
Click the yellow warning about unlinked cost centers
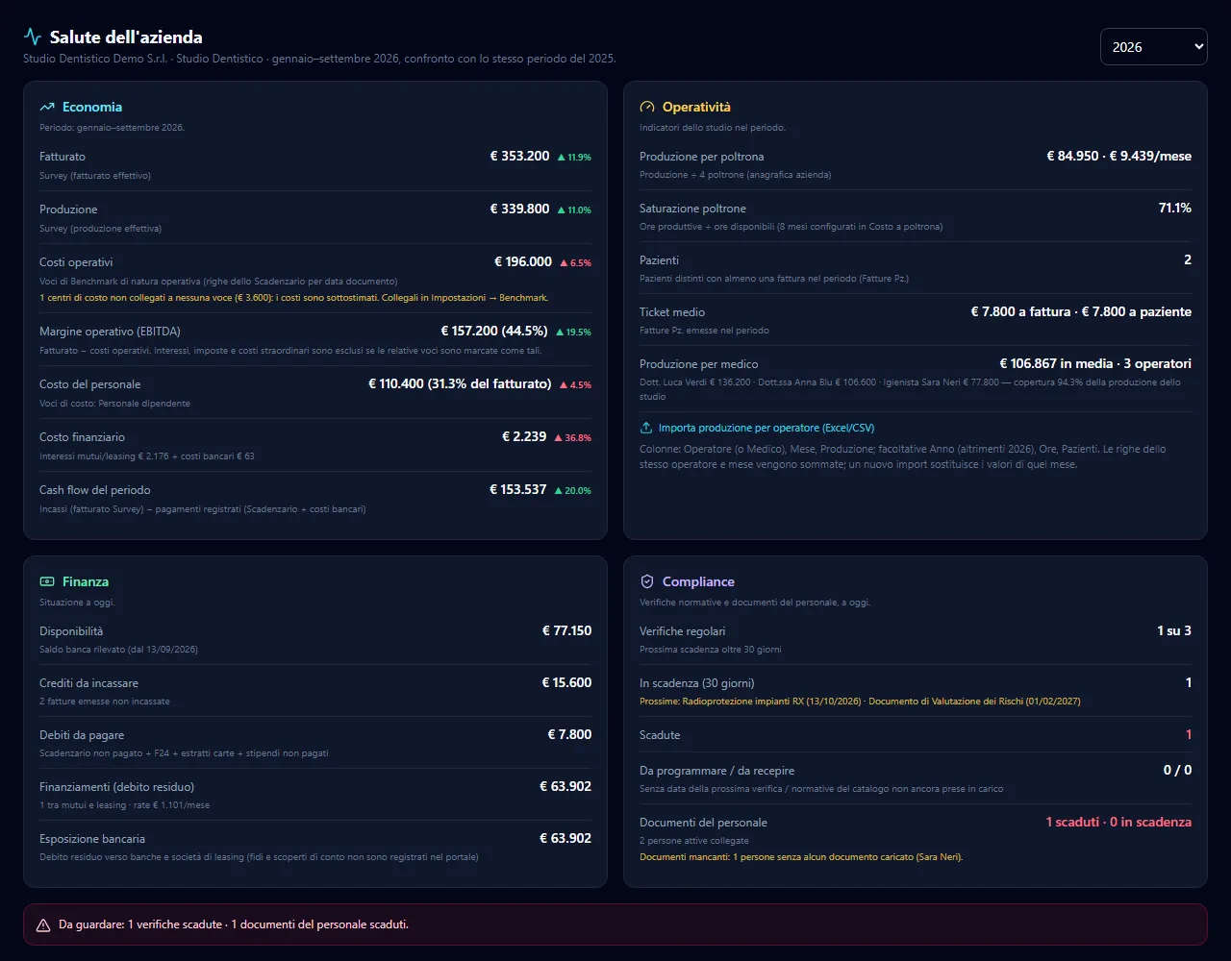(x=293, y=298)
